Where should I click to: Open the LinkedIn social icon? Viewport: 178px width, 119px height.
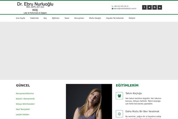pyautogui.click(x=160, y=7)
